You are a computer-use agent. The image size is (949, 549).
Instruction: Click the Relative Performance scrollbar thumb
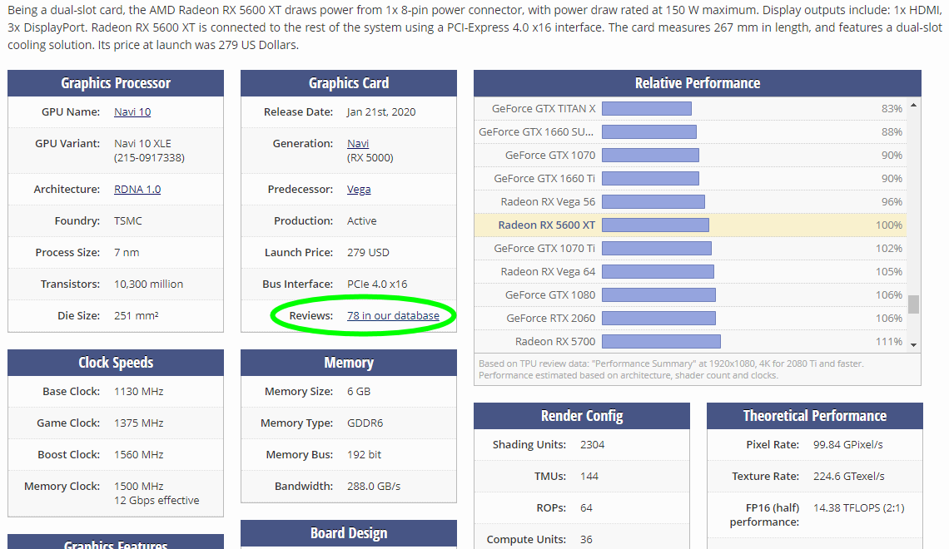(x=914, y=304)
